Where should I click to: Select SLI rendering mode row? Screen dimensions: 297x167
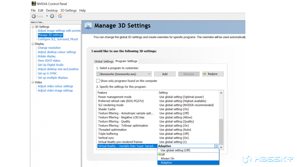(x=158, y=105)
